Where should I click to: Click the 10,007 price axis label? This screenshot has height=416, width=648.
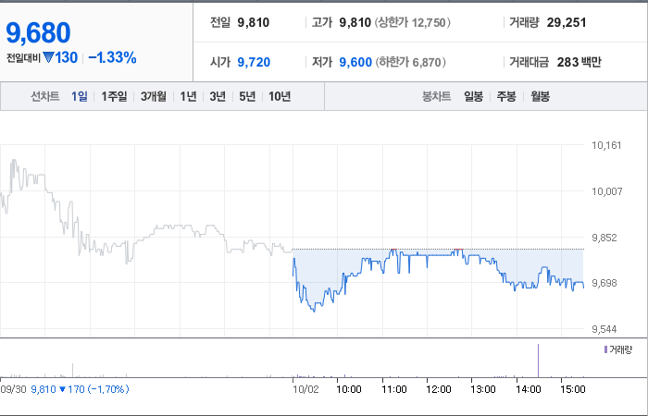[606, 191]
